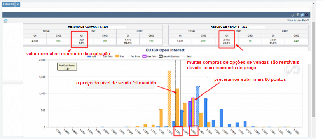Click total OI value 5,657

tap(180, 41)
